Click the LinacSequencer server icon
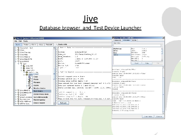Screen dimensions: 181x135 pos(18,97)
